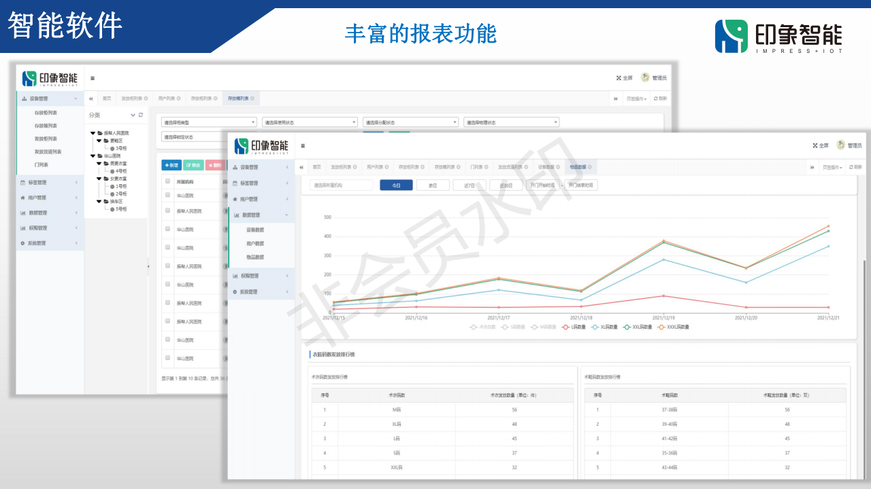The width and height of the screenshot is (871, 489).
Task: Click the 印象智能 logo in front window
Action: point(262,146)
